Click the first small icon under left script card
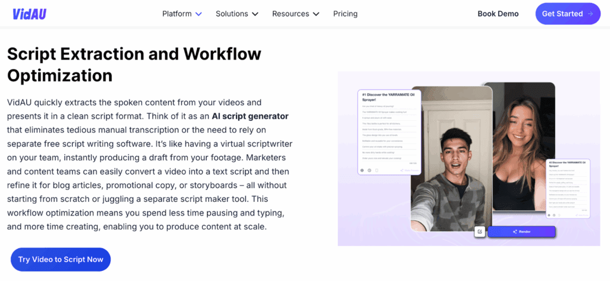 [x=362, y=170]
